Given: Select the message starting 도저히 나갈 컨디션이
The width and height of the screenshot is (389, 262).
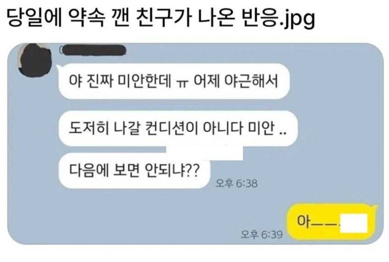Looking at the screenshot, I should (x=177, y=128).
